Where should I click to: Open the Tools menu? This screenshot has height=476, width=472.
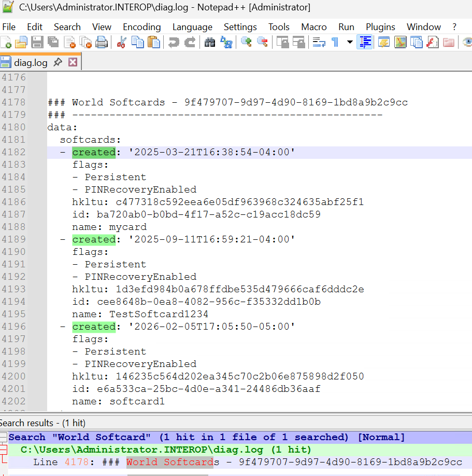[279, 27]
